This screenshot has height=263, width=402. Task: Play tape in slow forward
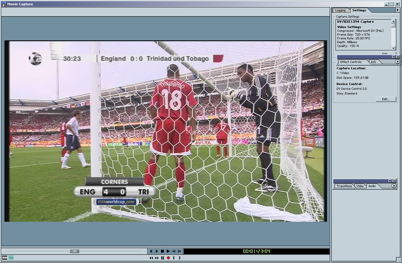click(180, 251)
